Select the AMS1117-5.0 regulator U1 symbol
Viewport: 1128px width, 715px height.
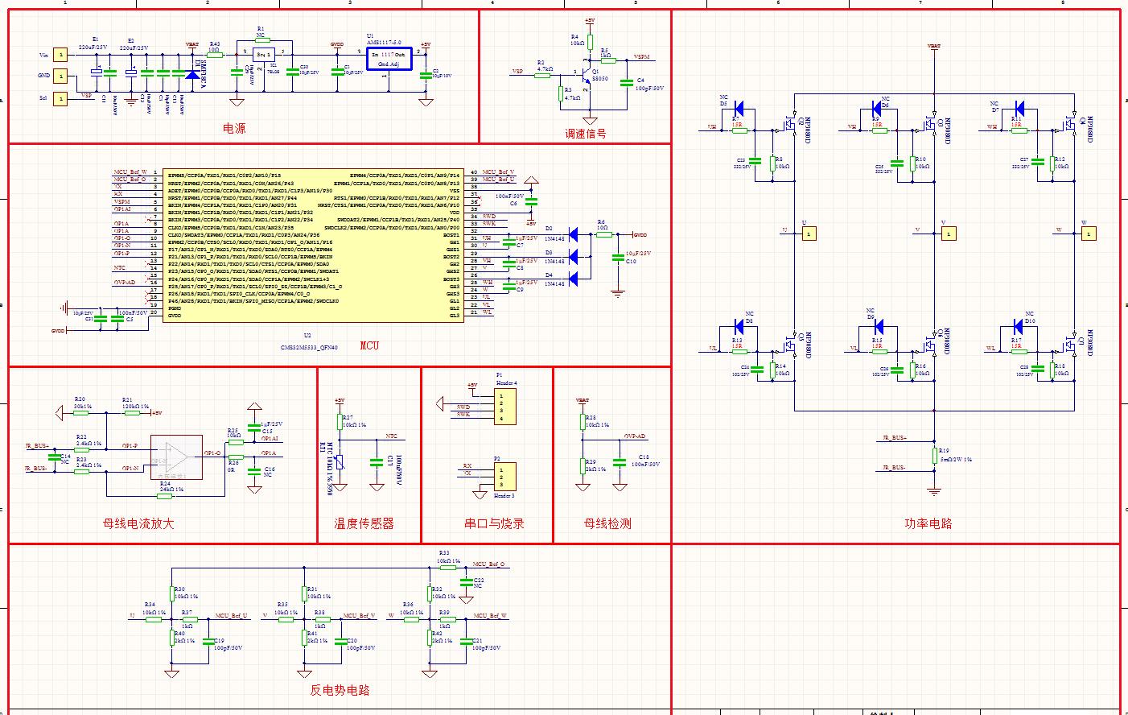click(x=389, y=58)
